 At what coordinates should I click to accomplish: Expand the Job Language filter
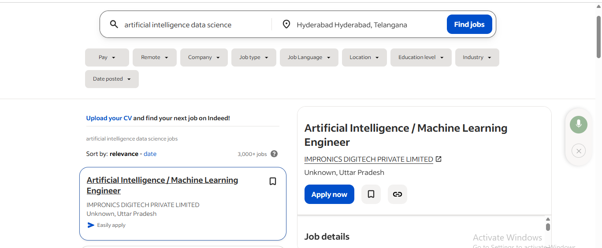pyautogui.click(x=309, y=57)
